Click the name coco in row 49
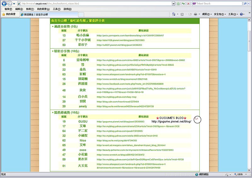 (83, 150)
